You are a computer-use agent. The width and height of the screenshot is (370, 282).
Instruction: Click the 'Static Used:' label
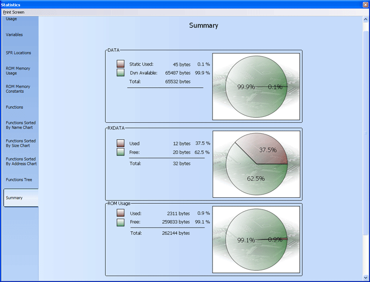coord(141,64)
